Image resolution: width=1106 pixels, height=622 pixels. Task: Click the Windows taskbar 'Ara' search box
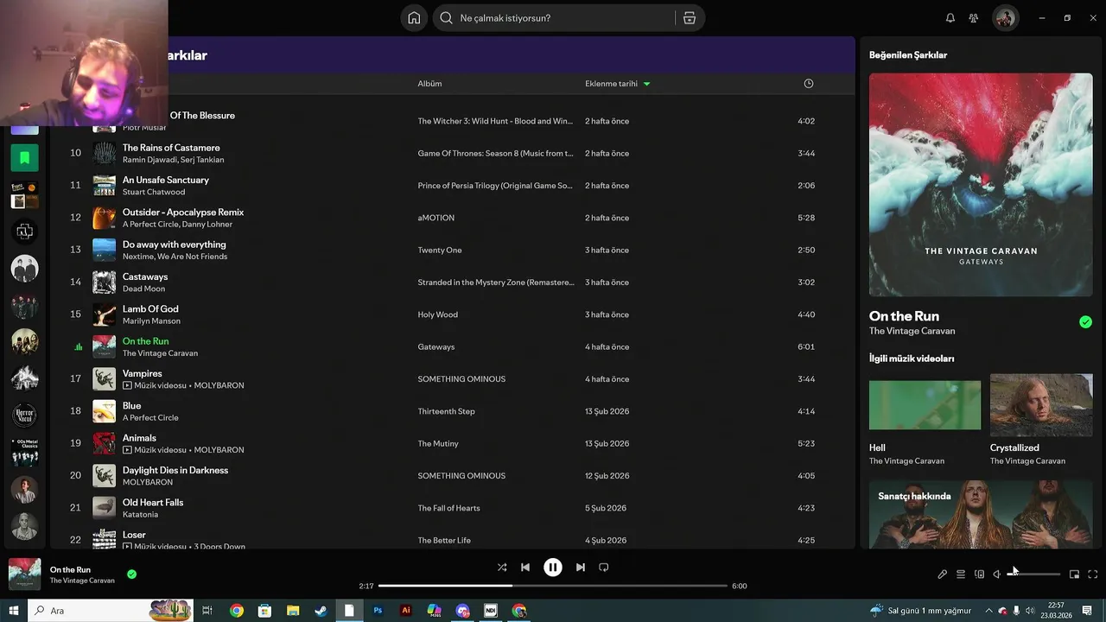click(x=112, y=611)
